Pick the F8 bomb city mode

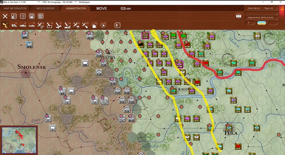point(67,25)
